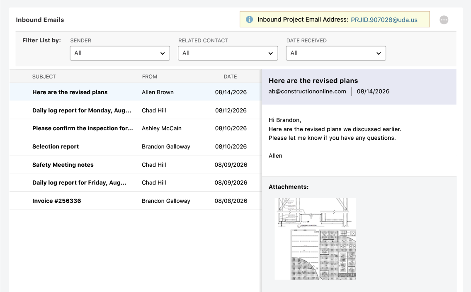Screen dimensions: 471x292
Task: Open the PRJID.907028@uda.us email link
Action: 384,20
